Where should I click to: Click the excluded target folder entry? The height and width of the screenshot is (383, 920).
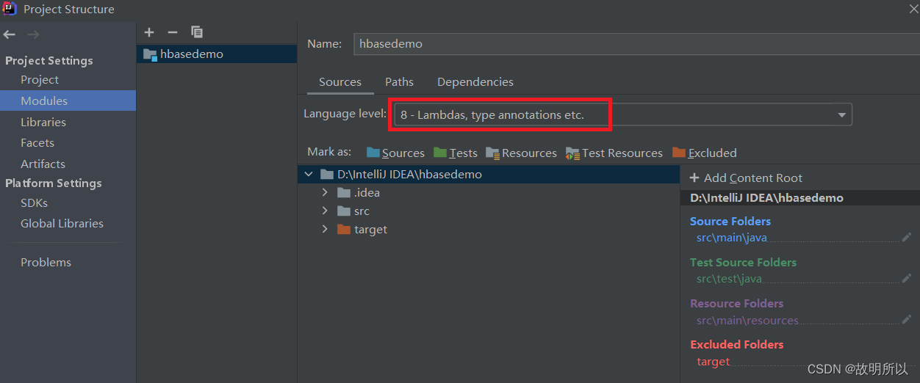coord(714,361)
